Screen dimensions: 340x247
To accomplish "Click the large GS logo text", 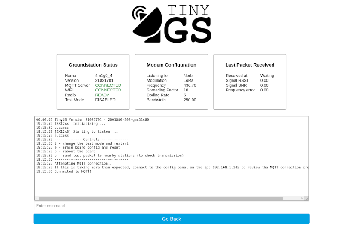I will click(x=187, y=30).
